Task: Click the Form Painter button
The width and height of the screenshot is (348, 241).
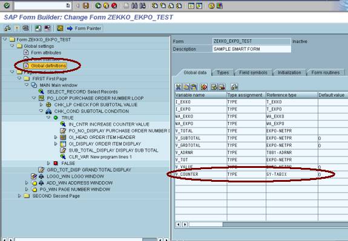Action: pos(84,28)
